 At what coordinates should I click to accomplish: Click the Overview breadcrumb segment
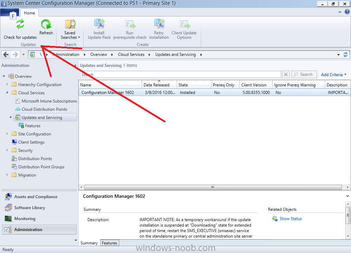click(98, 55)
